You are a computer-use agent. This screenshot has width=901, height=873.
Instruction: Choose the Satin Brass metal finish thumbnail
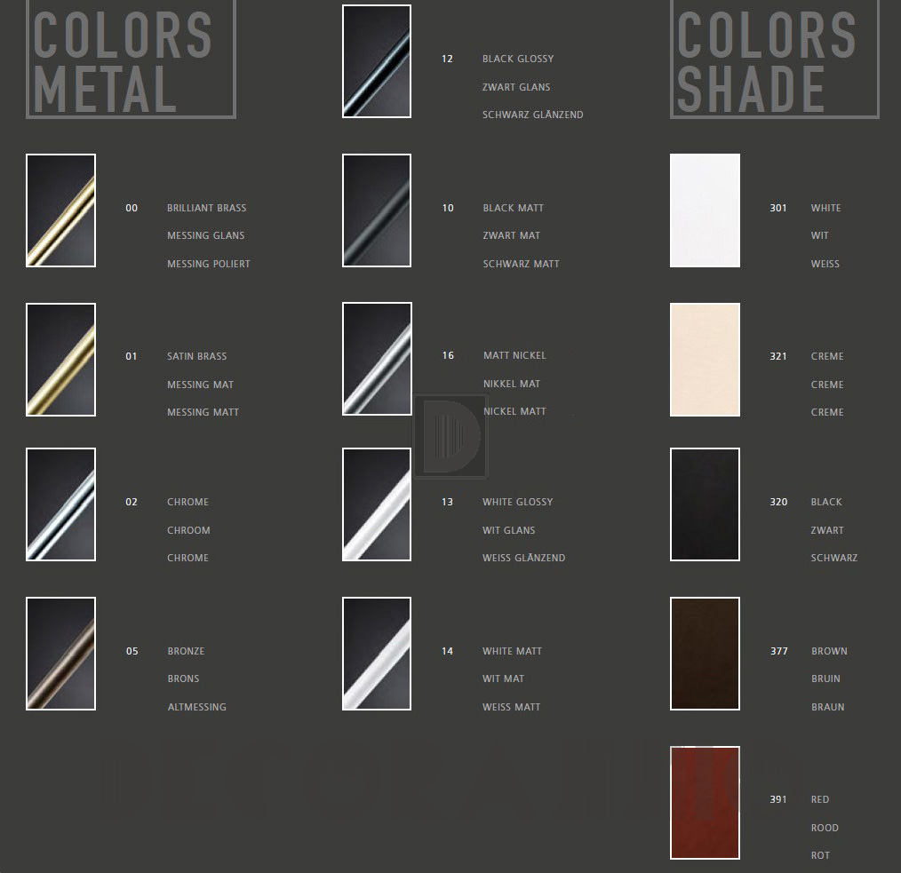pos(60,360)
